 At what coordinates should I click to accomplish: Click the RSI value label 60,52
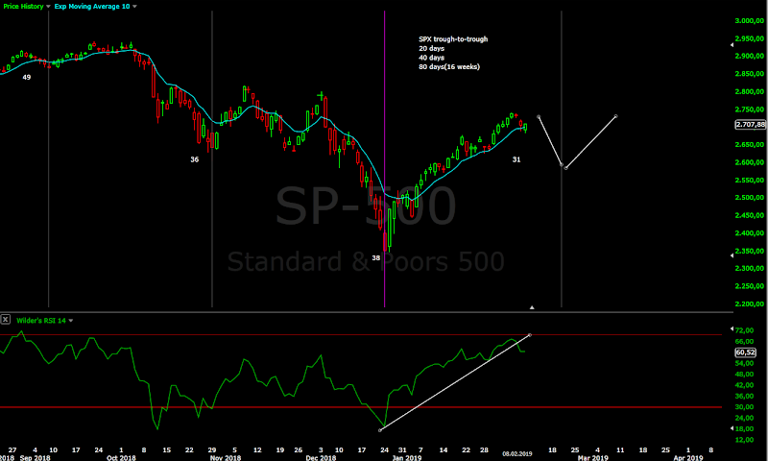pyautogui.click(x=746, y=352)
